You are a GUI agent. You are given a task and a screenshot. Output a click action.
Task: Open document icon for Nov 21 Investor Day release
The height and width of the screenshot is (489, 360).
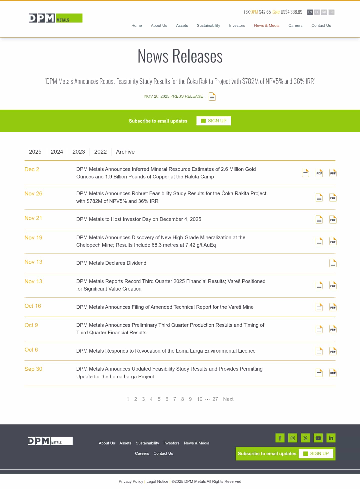click(319, 219)
